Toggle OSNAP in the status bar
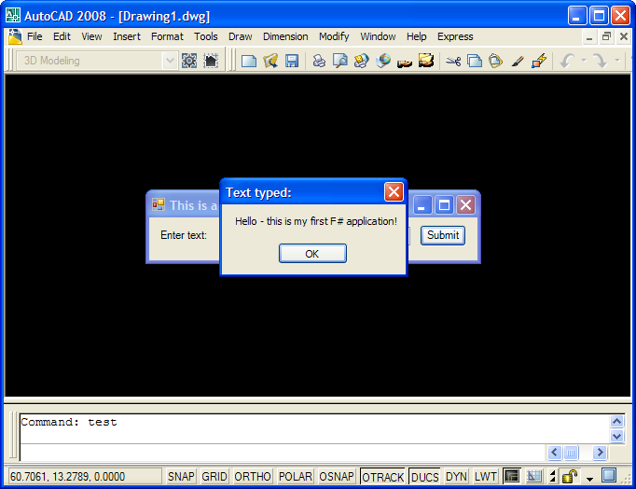The height and width of the screenshot is (489, 636). 337,477
